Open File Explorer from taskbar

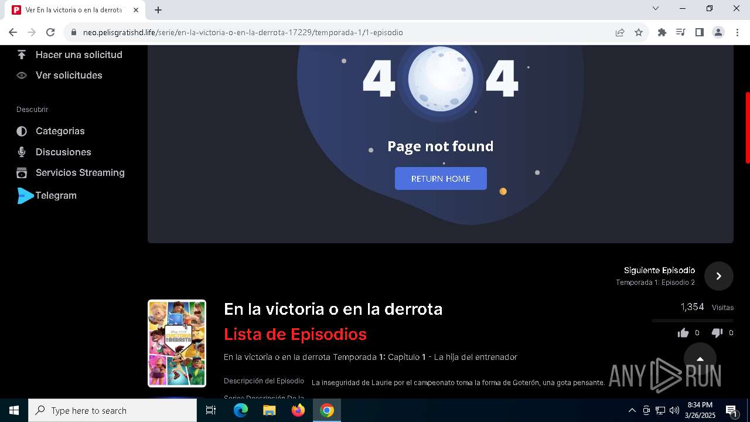tap(269, 410)
